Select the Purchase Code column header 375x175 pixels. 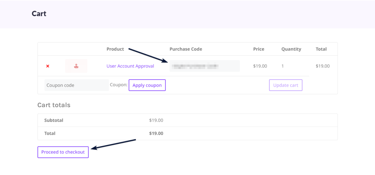point(186,49)
